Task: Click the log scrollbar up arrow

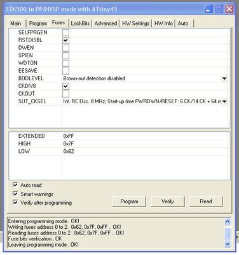Action: 228,222
